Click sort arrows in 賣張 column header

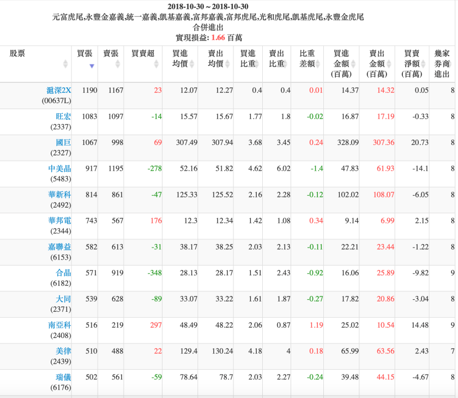pos(117,64)
